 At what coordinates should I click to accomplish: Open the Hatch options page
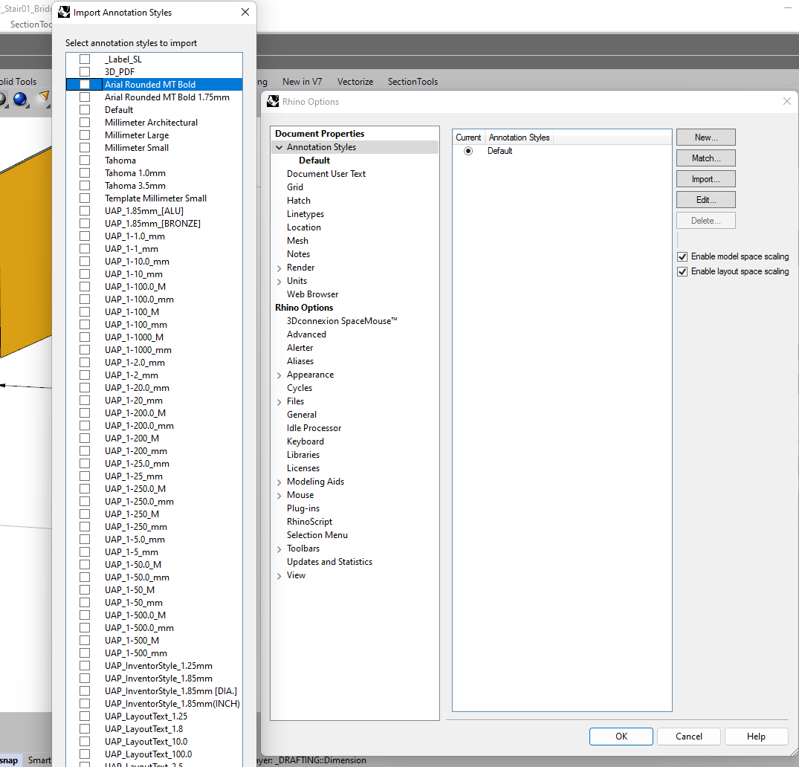pos(299,201)
